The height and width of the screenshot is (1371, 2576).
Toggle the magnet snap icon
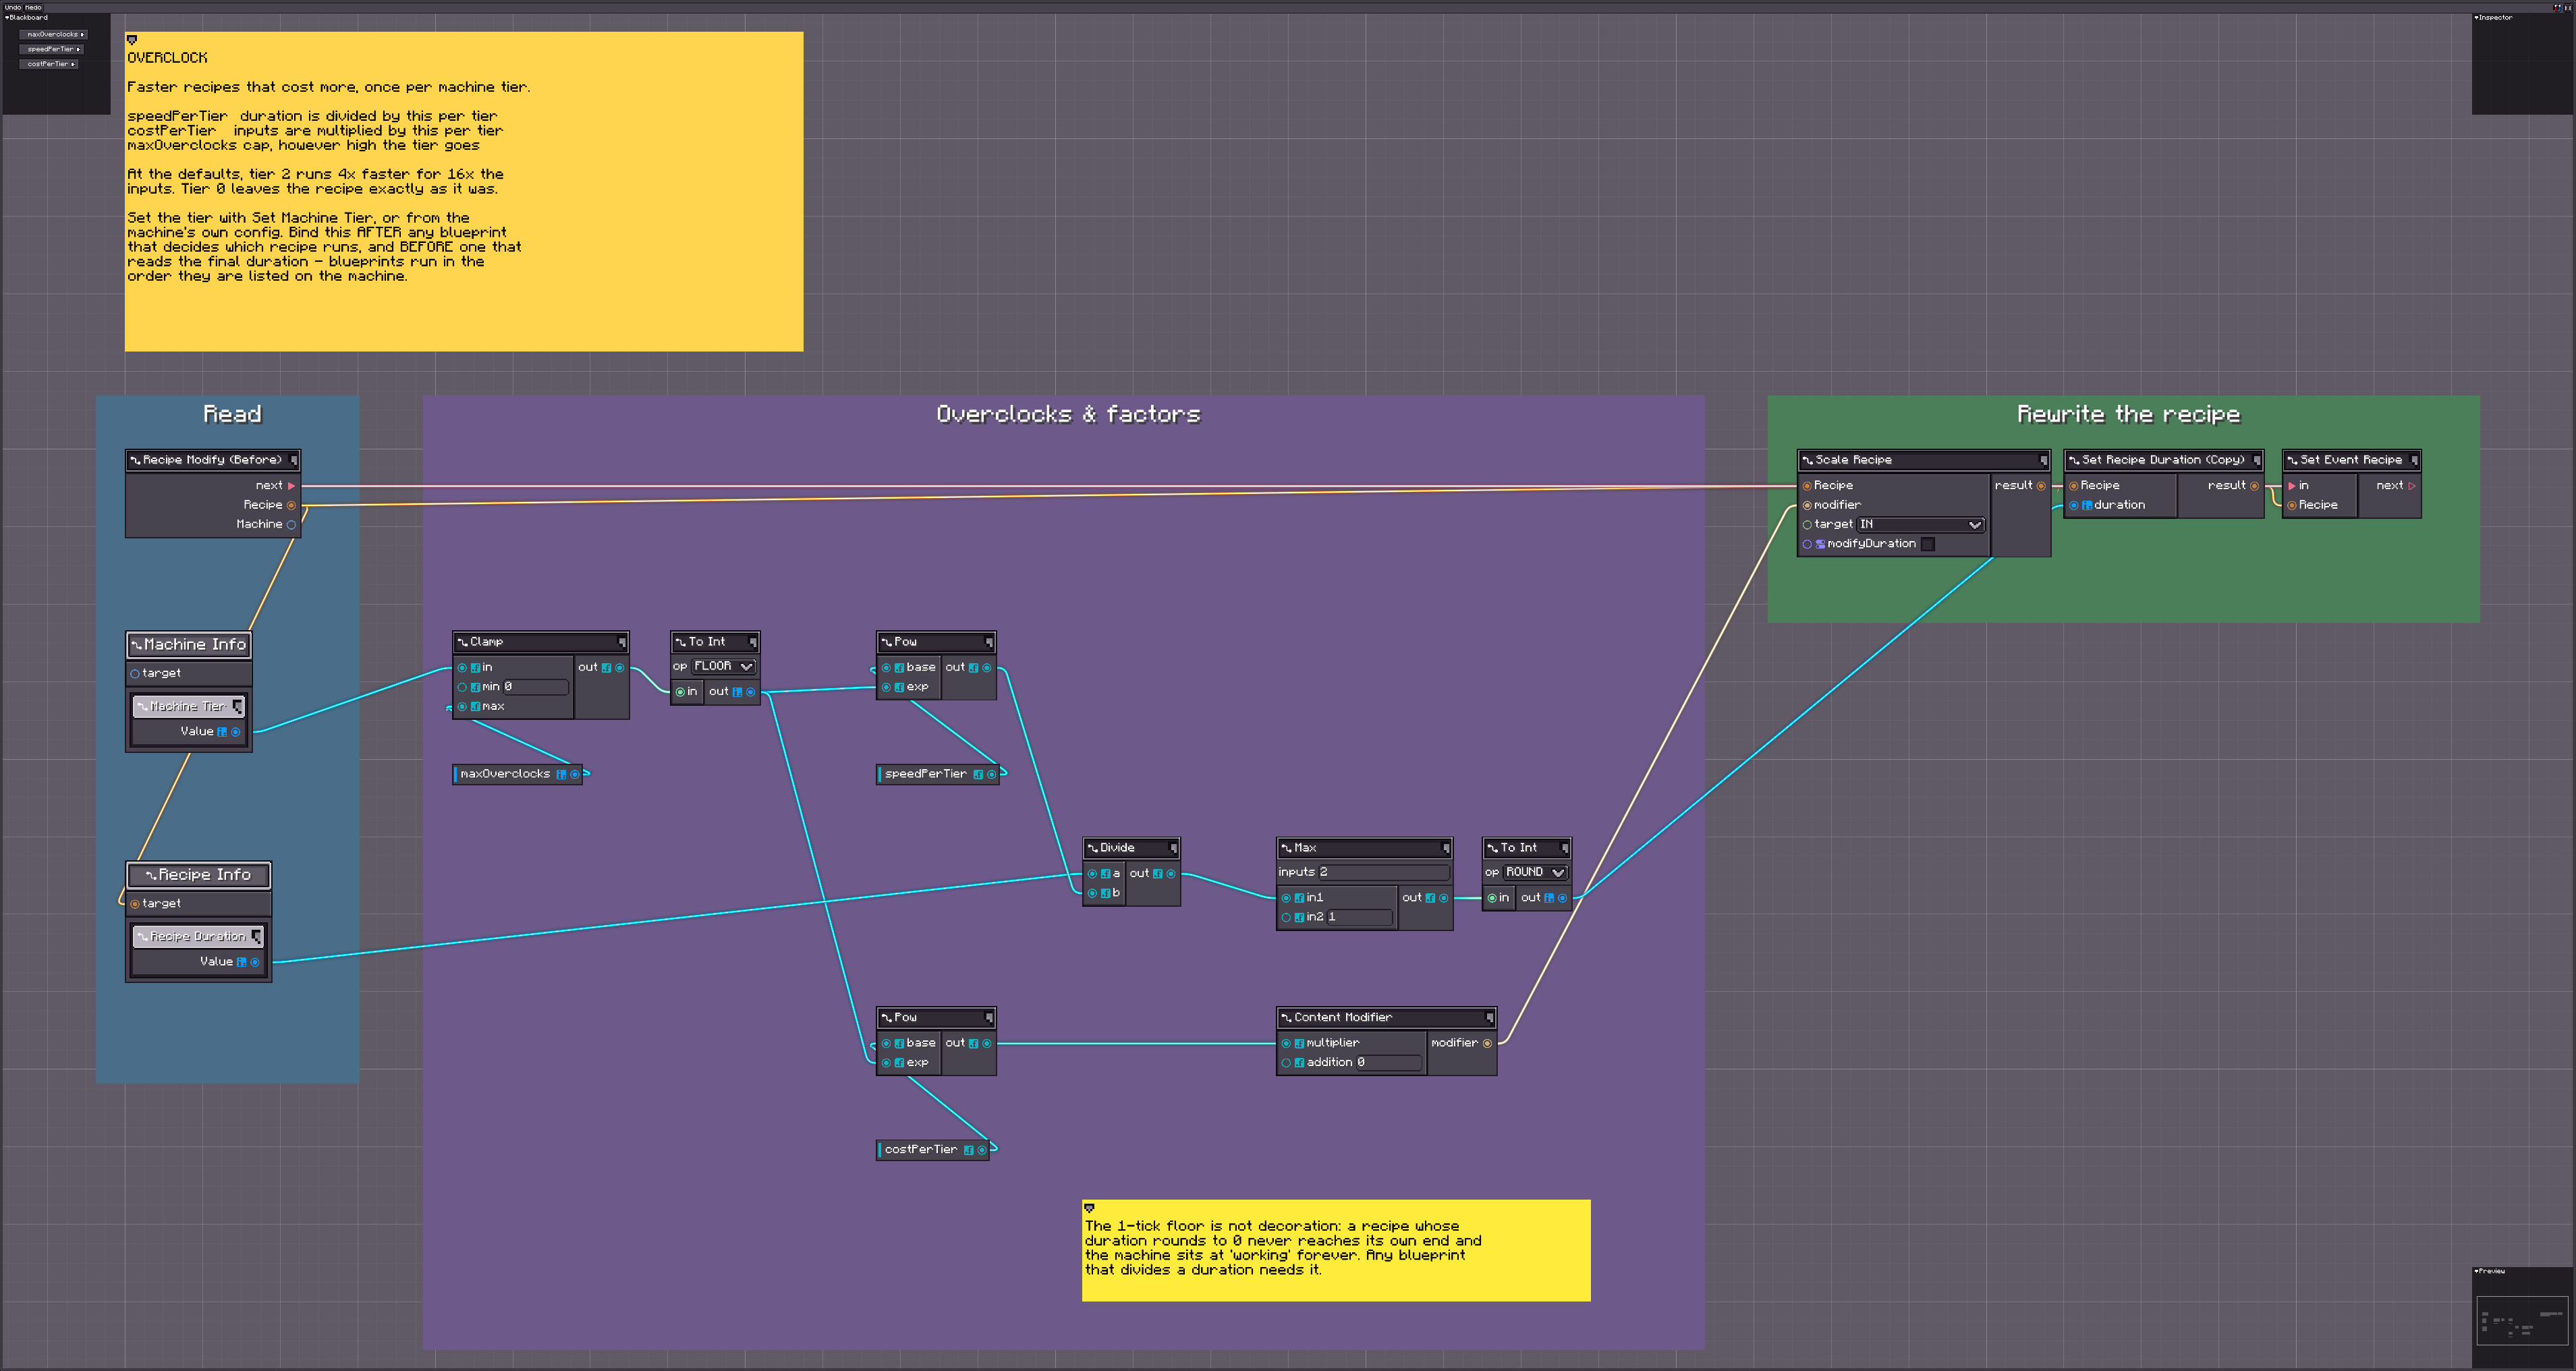coord(2557,7)
